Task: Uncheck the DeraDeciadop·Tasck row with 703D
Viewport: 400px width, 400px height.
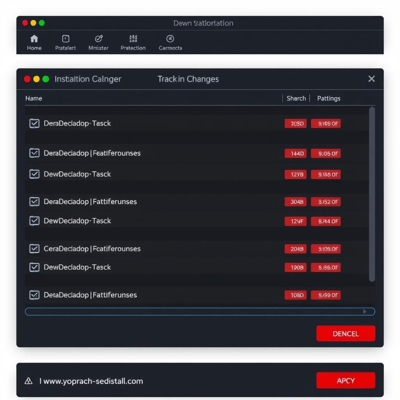Action: tap(34, 123)
